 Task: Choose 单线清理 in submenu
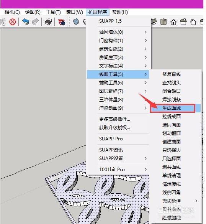pyautogui.click(x=175, y=175)
